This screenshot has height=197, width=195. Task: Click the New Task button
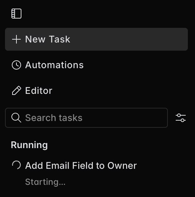click(96, 39)
